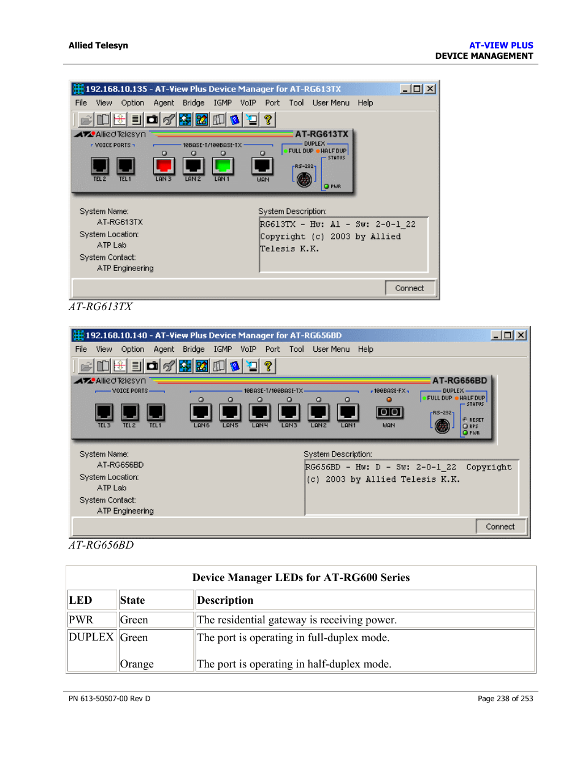
Task: Click the open folder icon in the RG613TX toolbar
Action: click(86, 120)
